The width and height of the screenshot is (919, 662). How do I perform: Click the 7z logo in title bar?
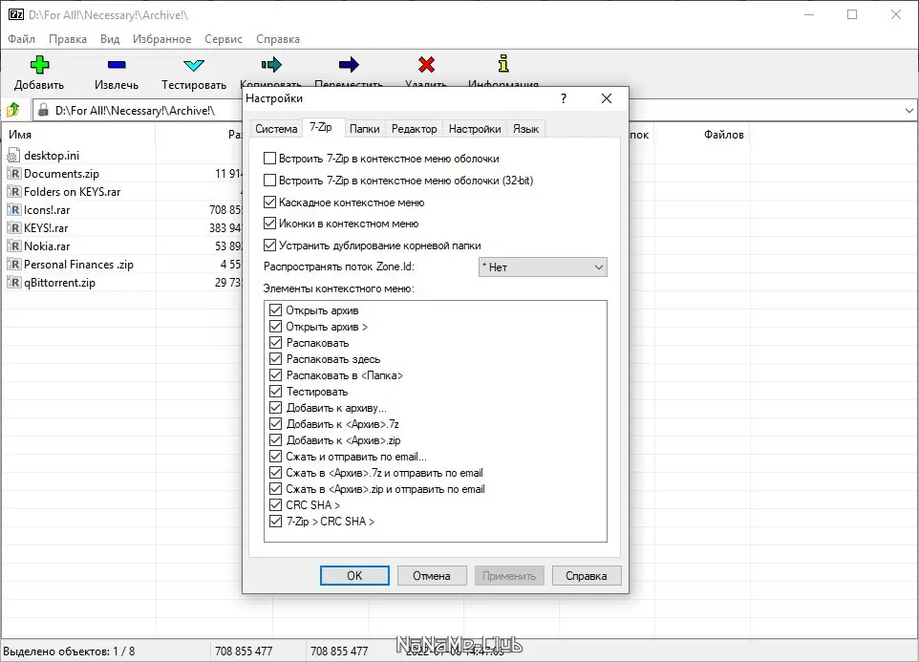point(16,14)
